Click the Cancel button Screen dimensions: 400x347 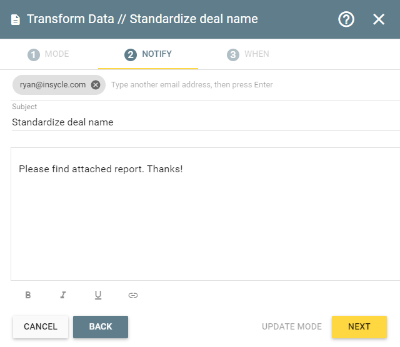[41, 326]
